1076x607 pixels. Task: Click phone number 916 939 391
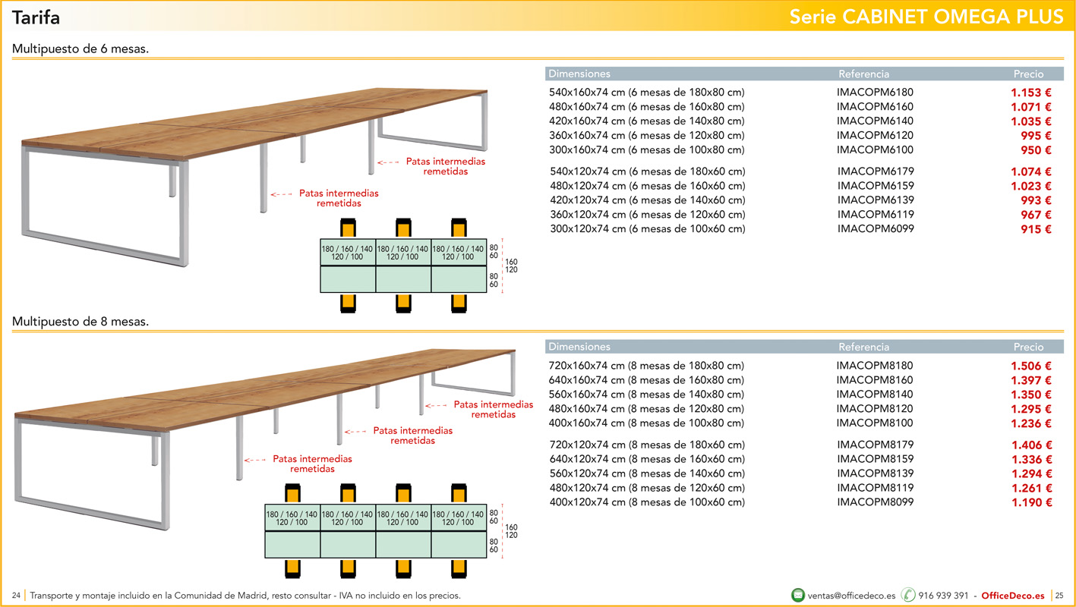point(943,596)
